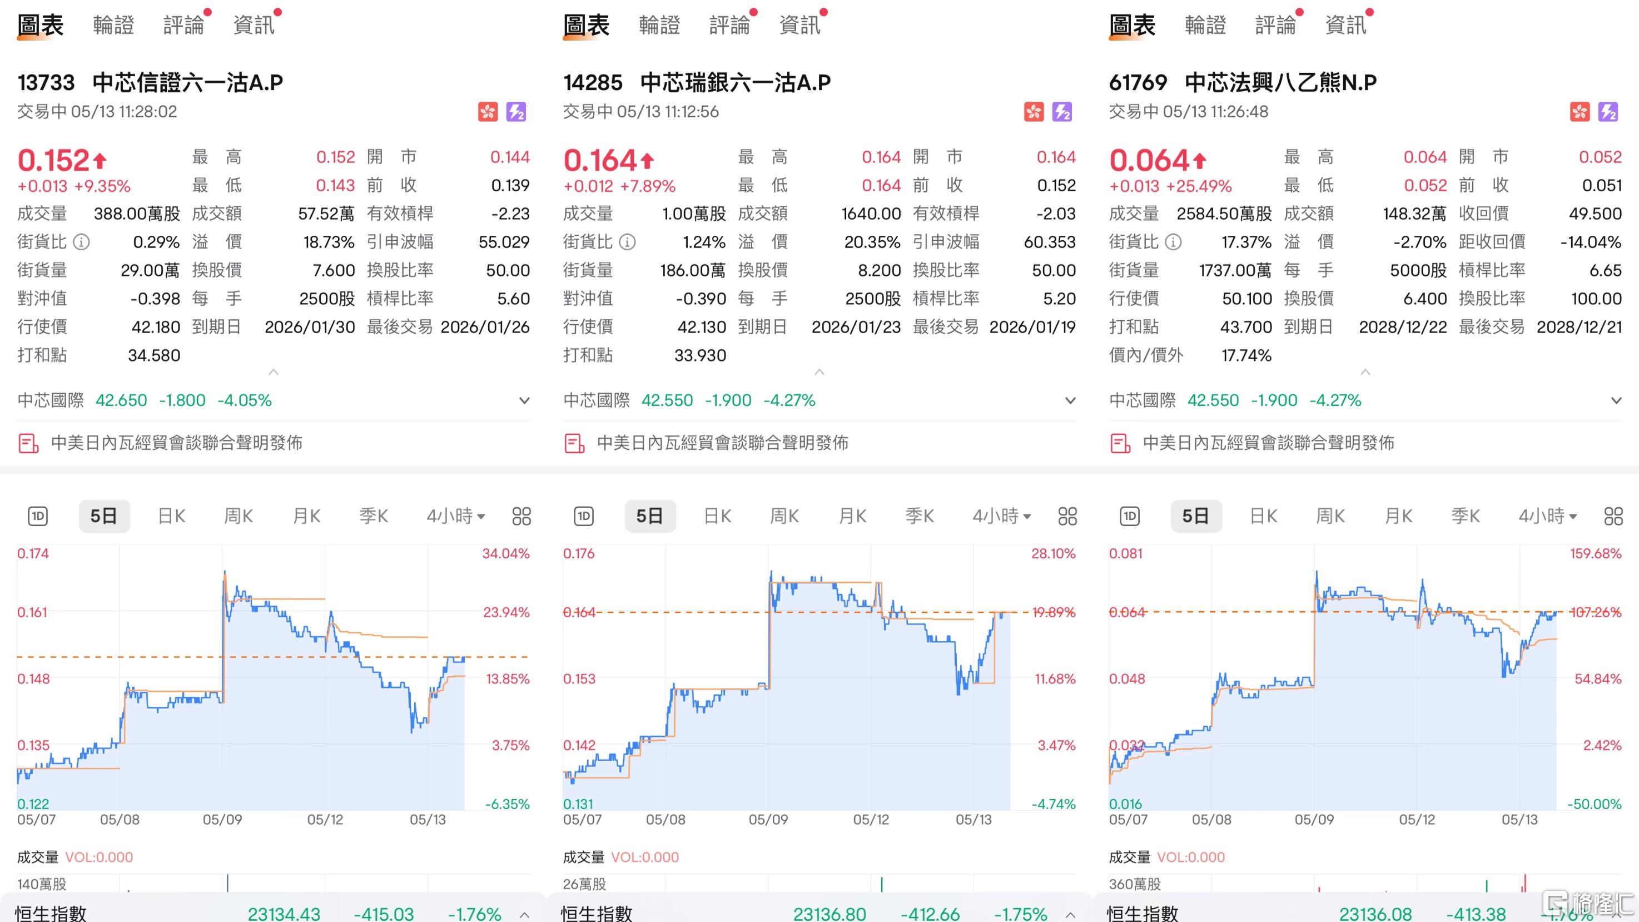
Task: Select 1D chart icon in 61769 panel
Action: pyautogui.click(x=1130, y=516)
